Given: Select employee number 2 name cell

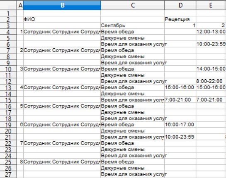Looking at the screenshot, I should coord(62,50).
